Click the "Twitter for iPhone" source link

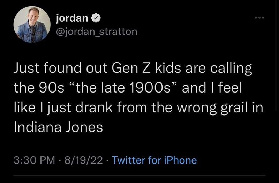click(x=155, y=160)
